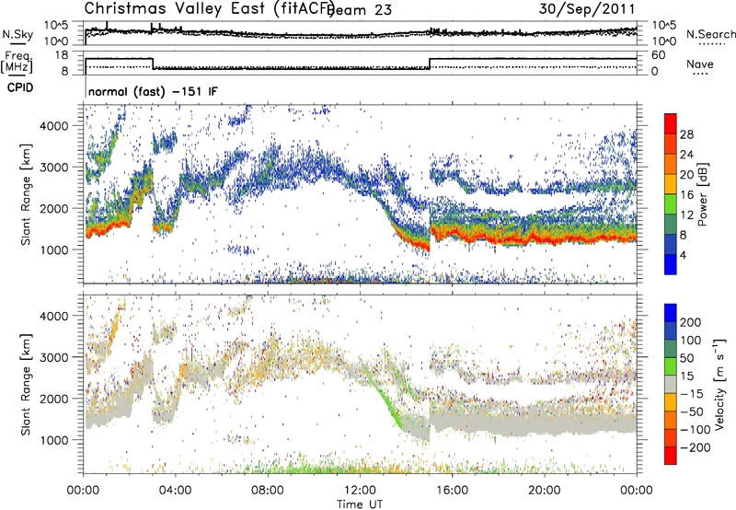
Task: Click the '08:00' time axis tick label
Action: point(268,491)
